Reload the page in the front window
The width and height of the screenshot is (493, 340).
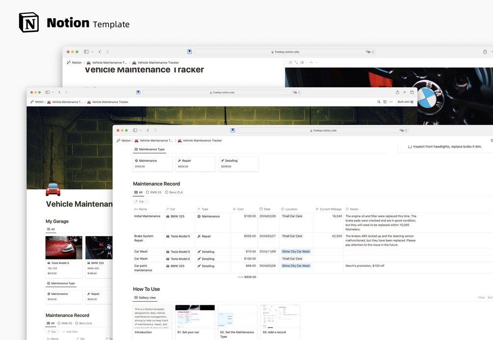point(406,130)
